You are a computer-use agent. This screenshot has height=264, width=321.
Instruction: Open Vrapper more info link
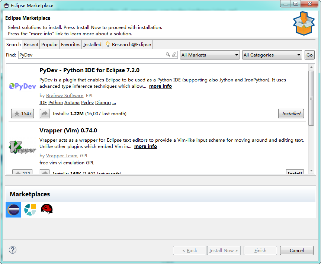click(x=145, y=147)
